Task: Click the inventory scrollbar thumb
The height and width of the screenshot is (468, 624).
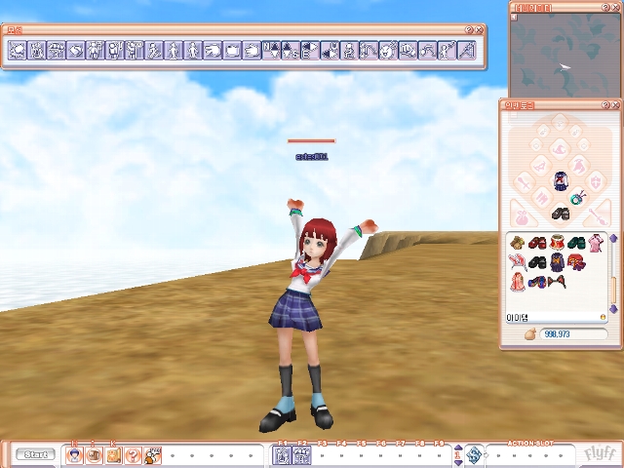Action: point(613,290)
